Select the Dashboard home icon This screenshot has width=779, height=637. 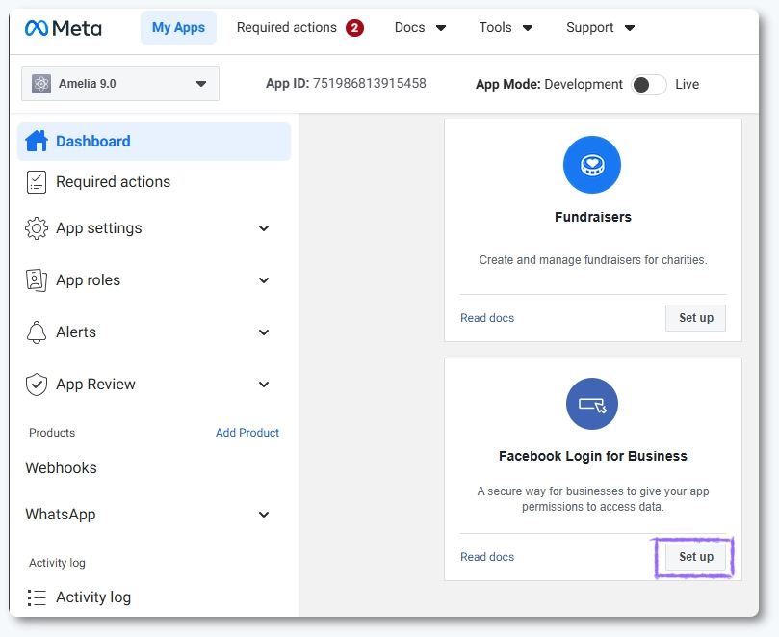coord(36,141)
